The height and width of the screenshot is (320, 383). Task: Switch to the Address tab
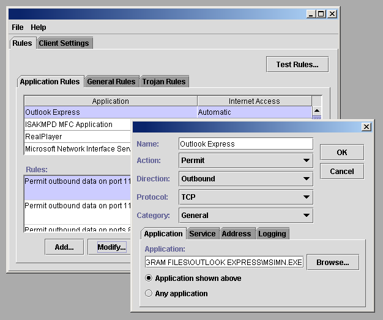(236, 234)
